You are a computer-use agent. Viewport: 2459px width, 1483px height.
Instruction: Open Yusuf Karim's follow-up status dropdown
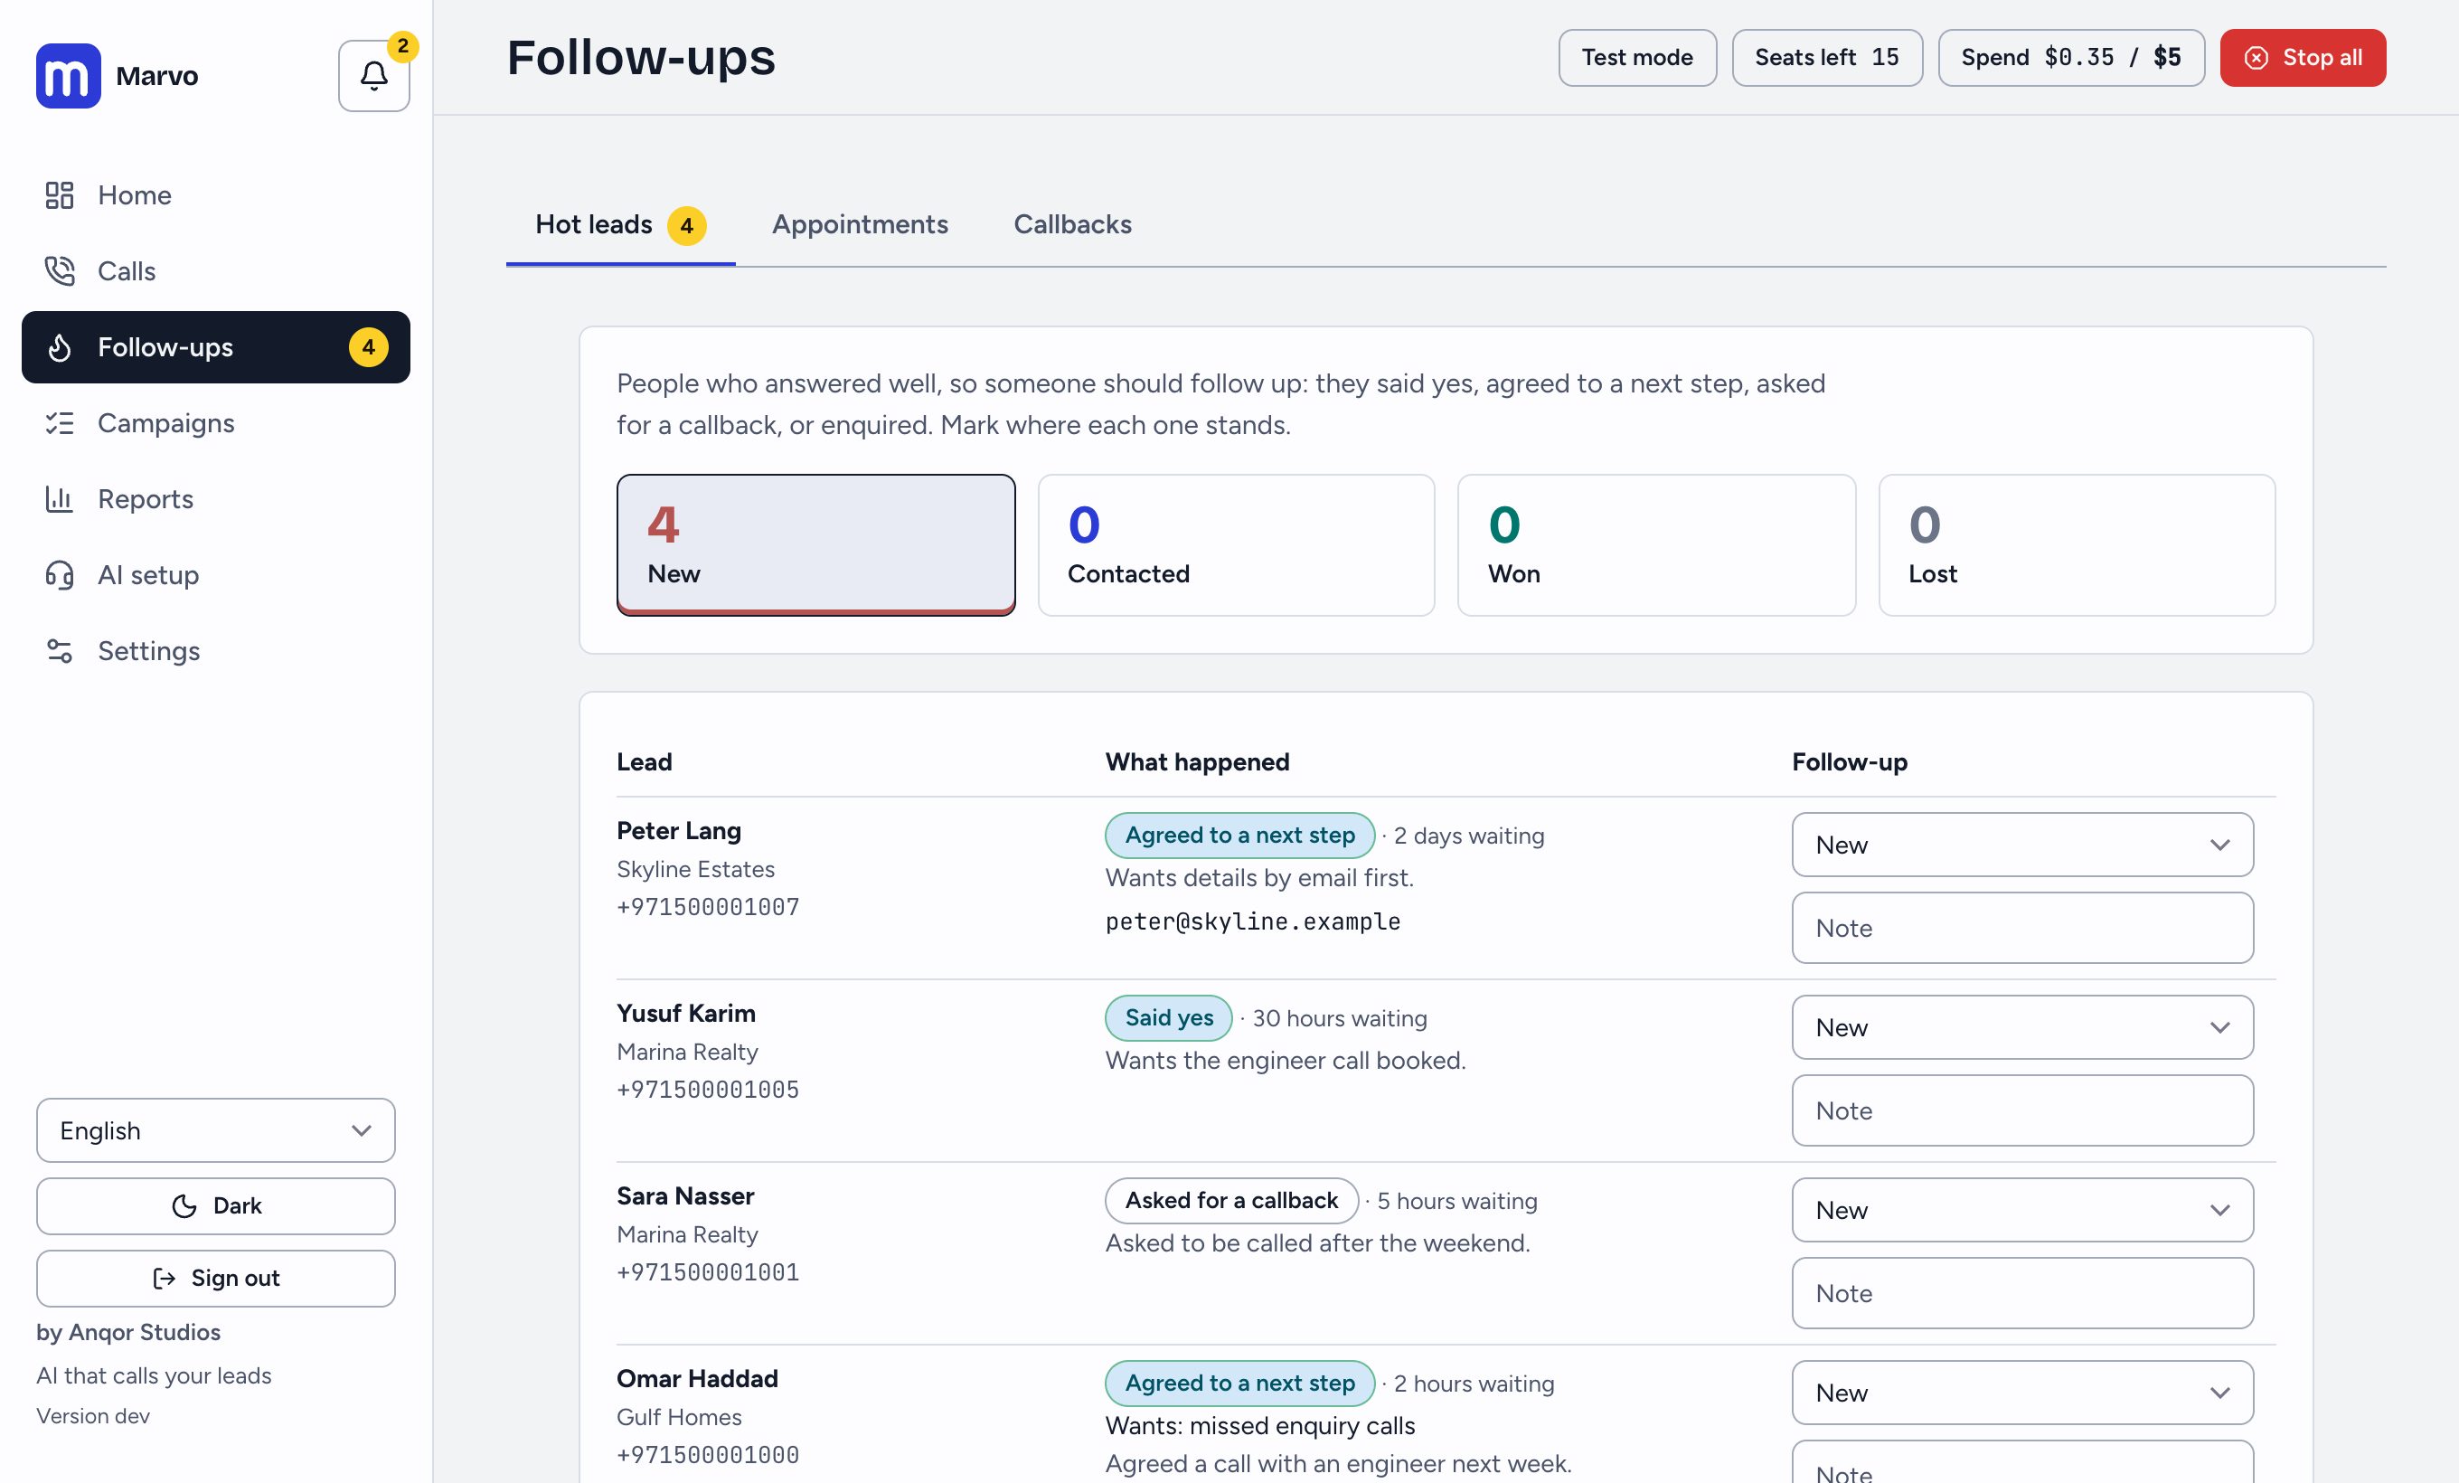2023,1027
